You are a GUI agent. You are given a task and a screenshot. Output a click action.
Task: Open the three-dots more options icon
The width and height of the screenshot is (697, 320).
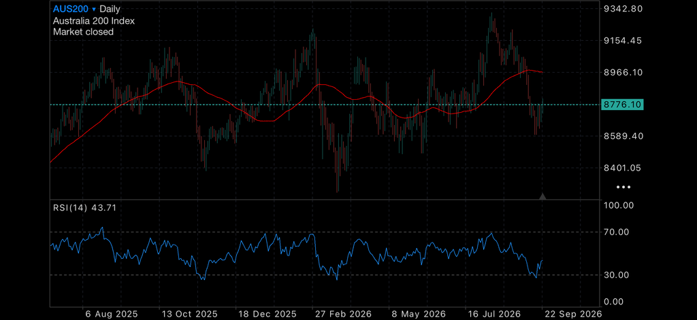pyautogui.click(x=623, y=188)
